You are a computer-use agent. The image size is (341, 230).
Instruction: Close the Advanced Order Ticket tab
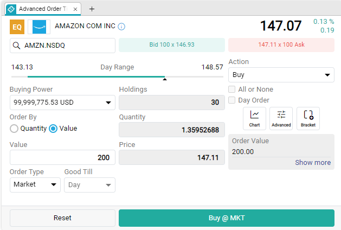point(75,9)
